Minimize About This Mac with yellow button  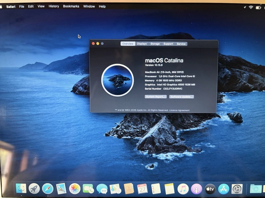[x=98, y=43]
